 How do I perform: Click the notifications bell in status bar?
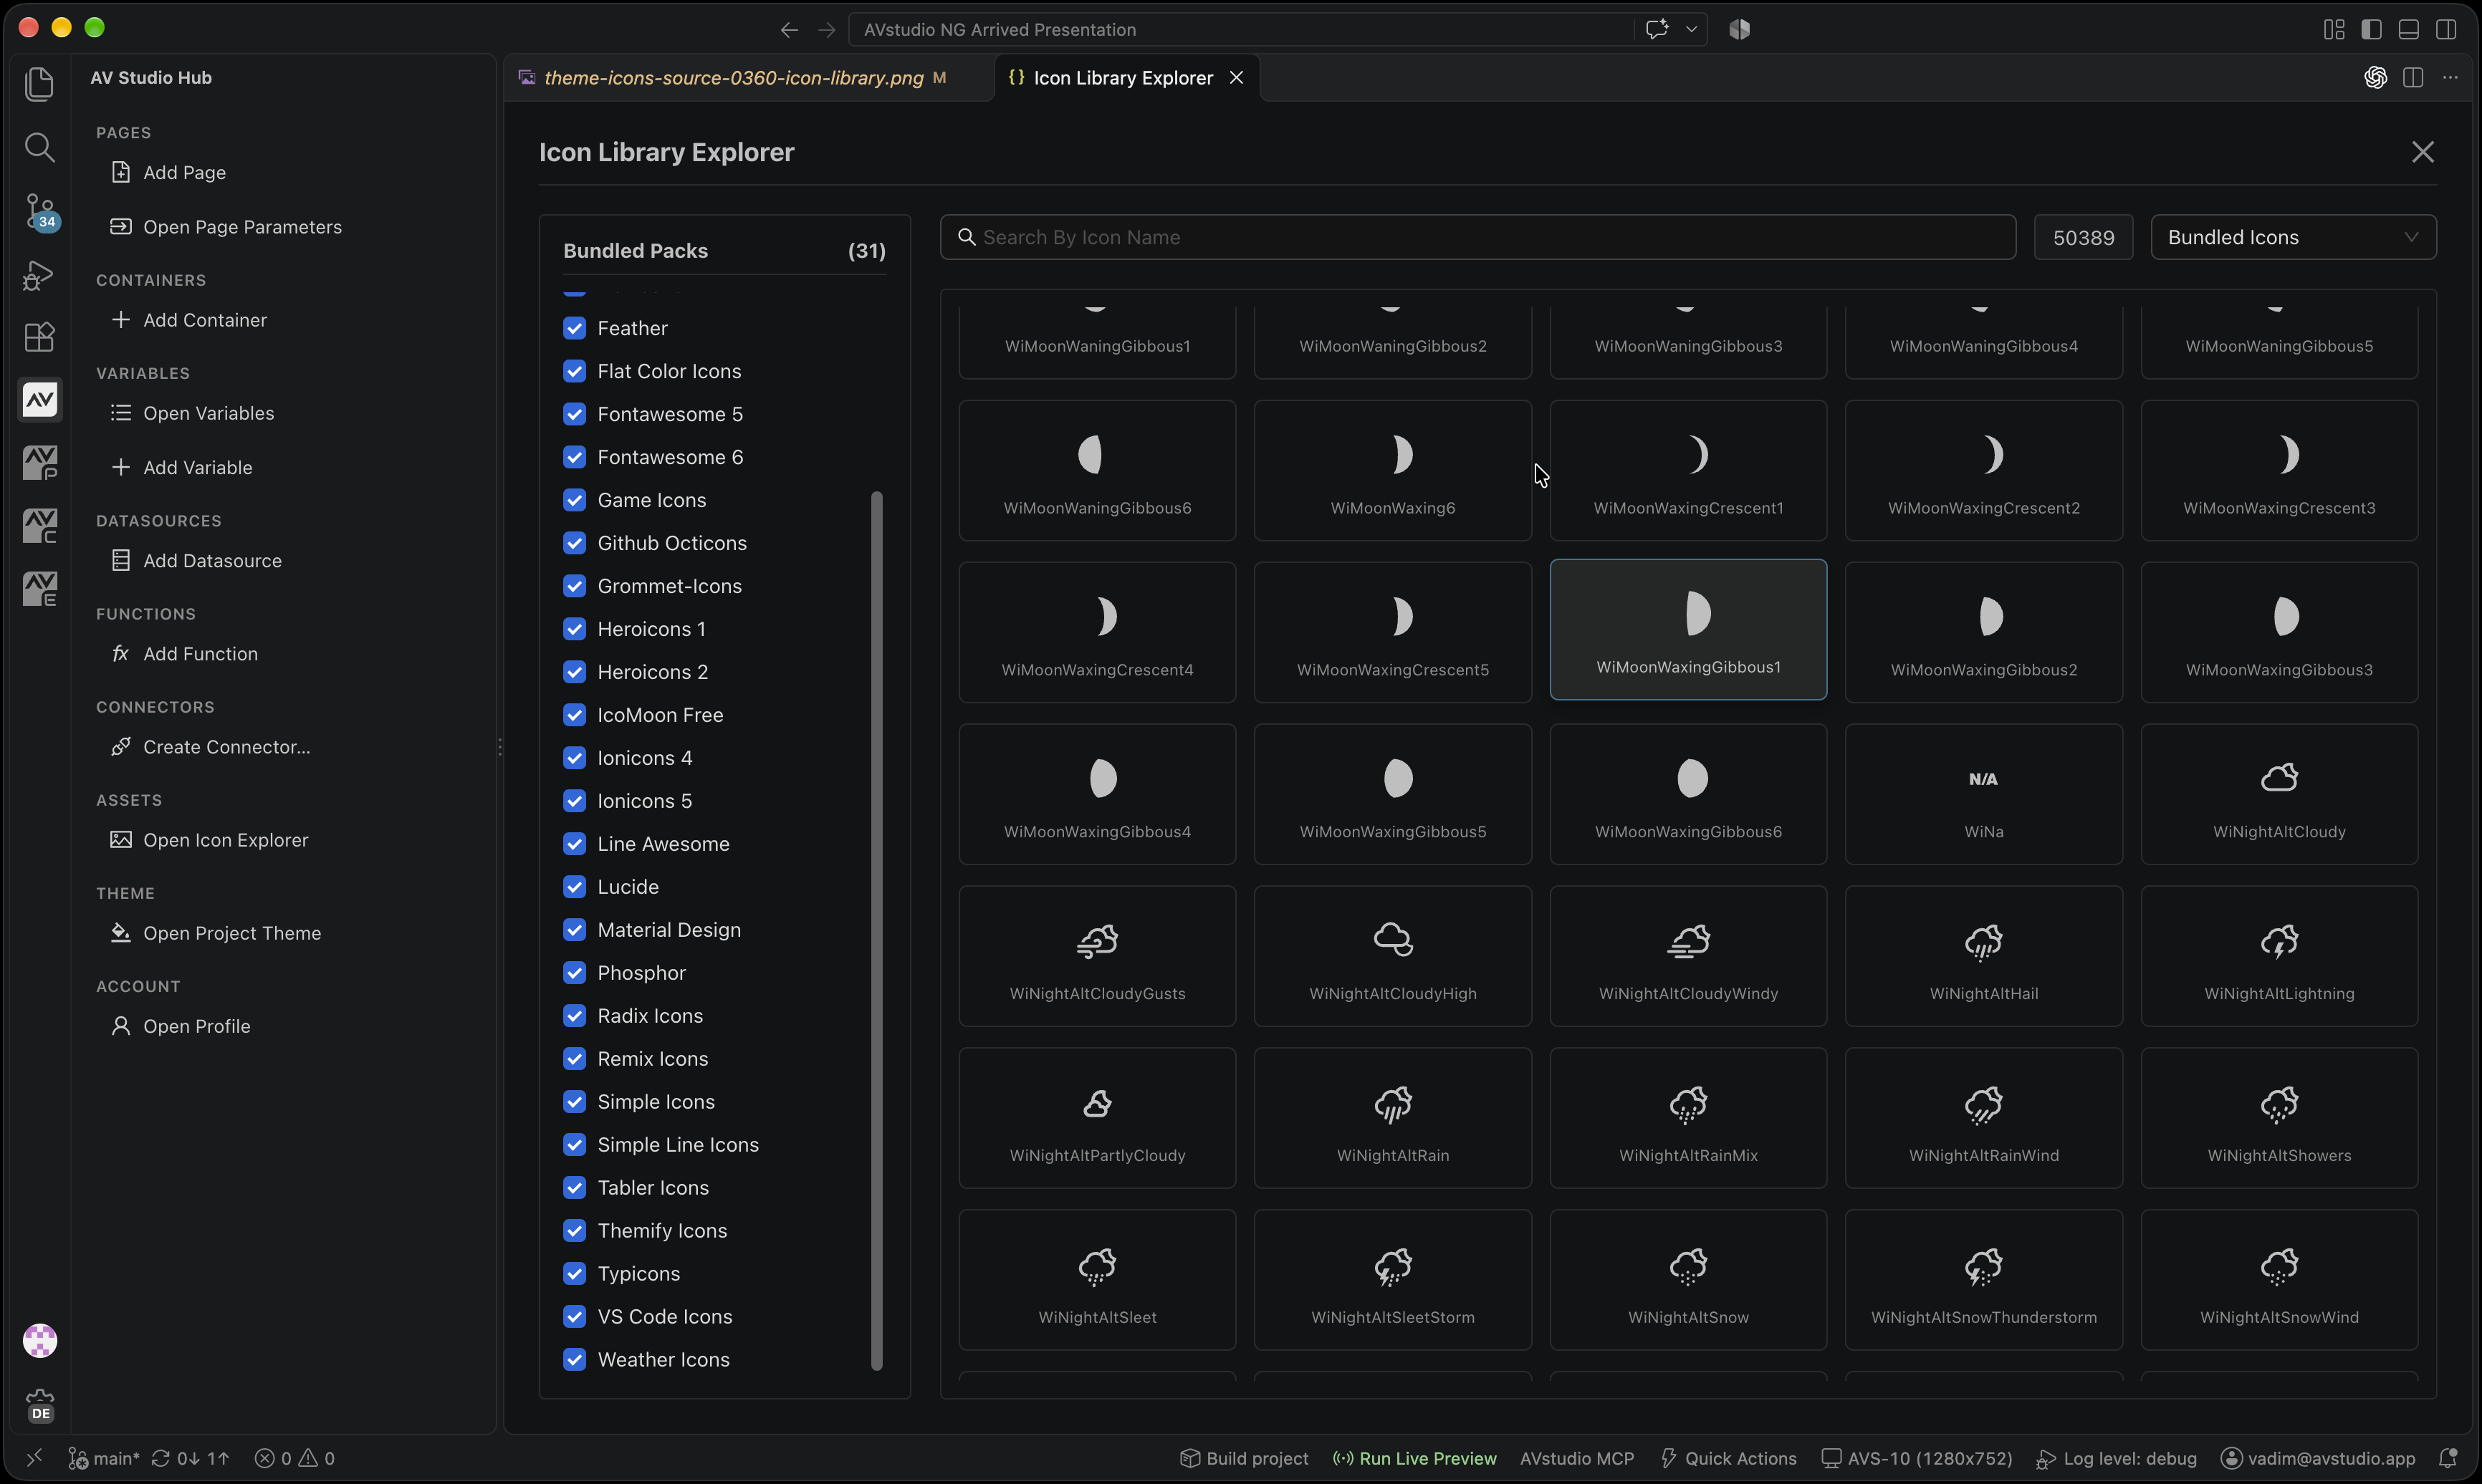tap(2448, 1458)
